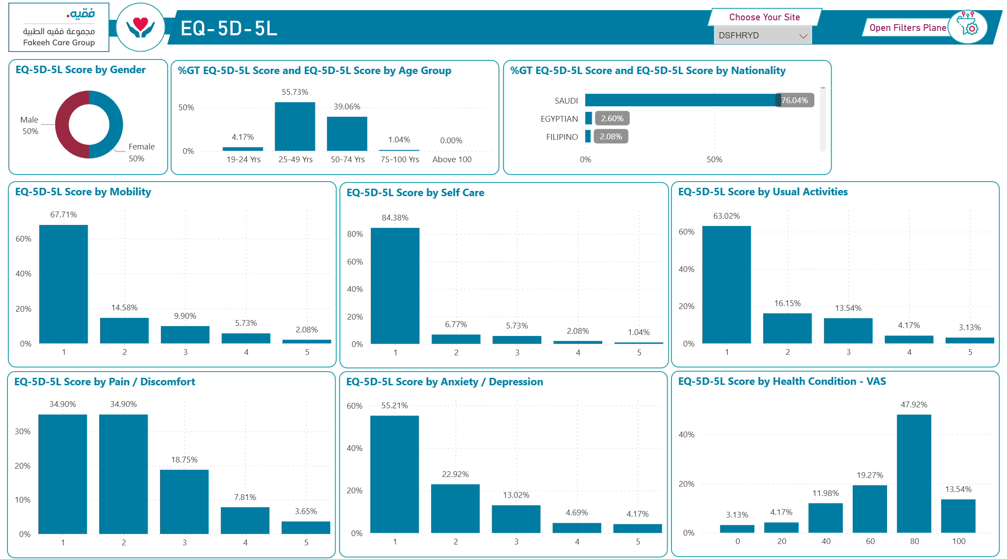1007x559 pixels.
Task: Select the Male donut segment
Action: (63, 124)
